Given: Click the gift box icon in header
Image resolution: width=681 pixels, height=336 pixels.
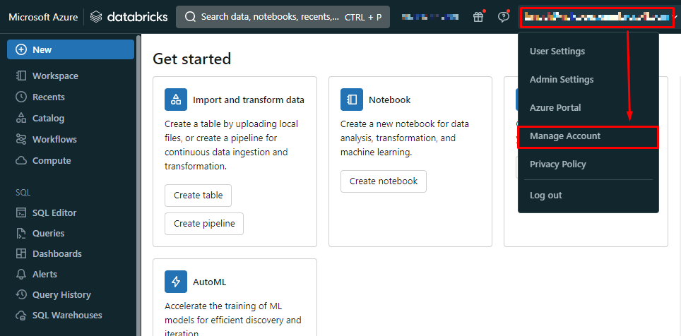Looking at the screenshot, I should 478,17.
